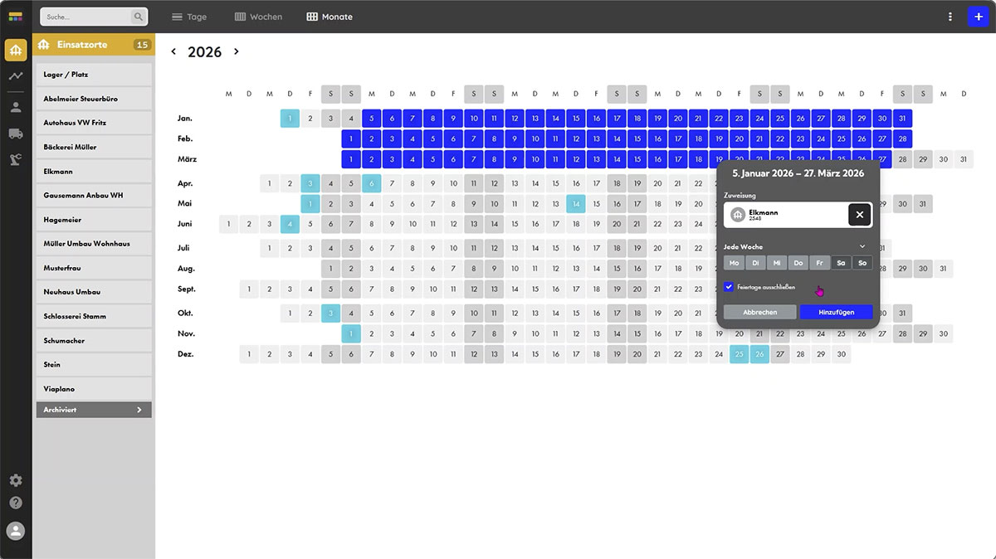Toggle the Sa weekday button
996x559 pixels.
(841, 263)
